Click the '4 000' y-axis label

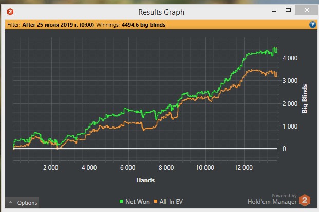click(290, 58)
